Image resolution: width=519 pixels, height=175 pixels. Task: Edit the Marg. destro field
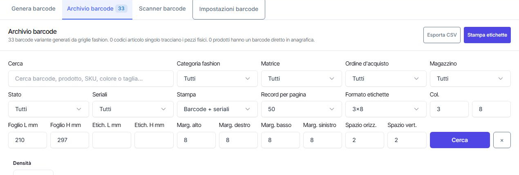[238, 140]
